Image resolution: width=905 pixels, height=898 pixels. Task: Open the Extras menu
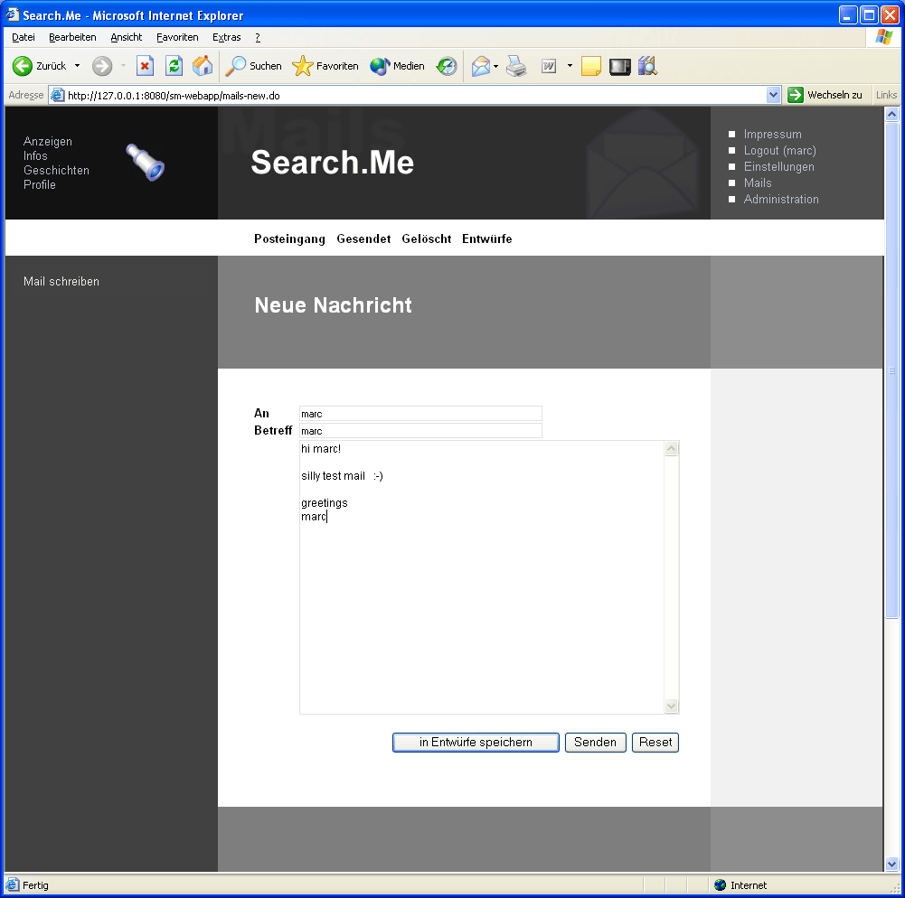(226, 37)
